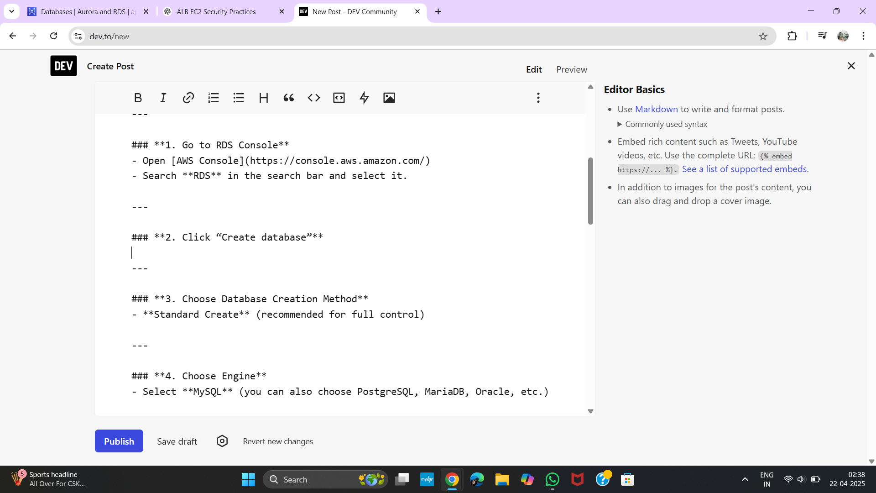
Task: Go back to the previous page
Action: (13, 36)
